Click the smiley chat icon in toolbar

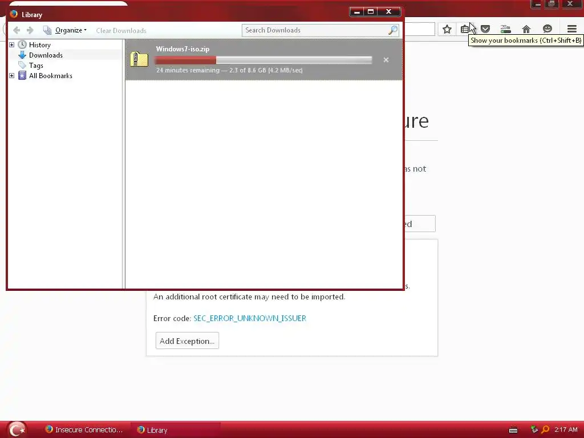[547, 29]
